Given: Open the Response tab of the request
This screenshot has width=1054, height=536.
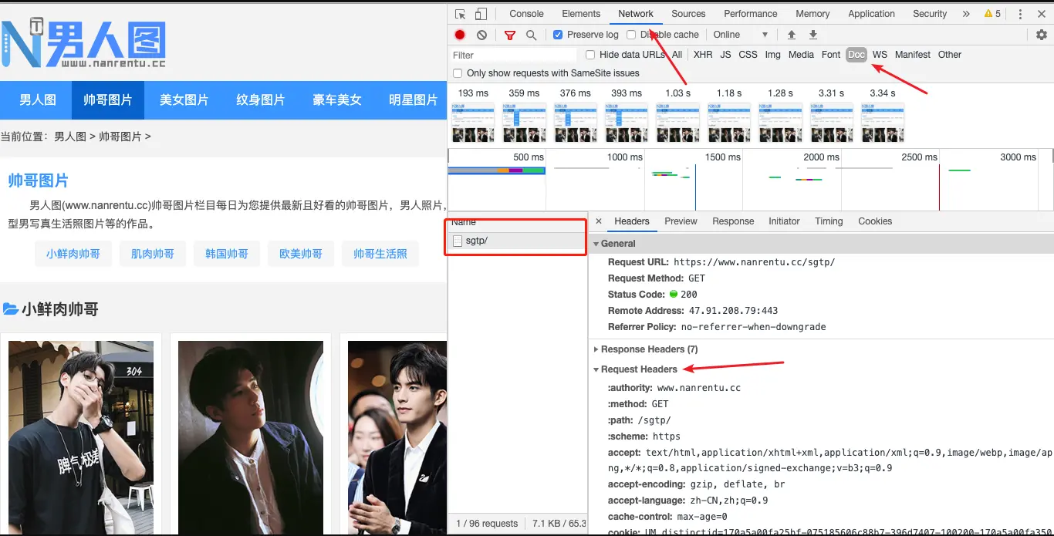Looking at the screenshot, I should [x=733, y=221].
